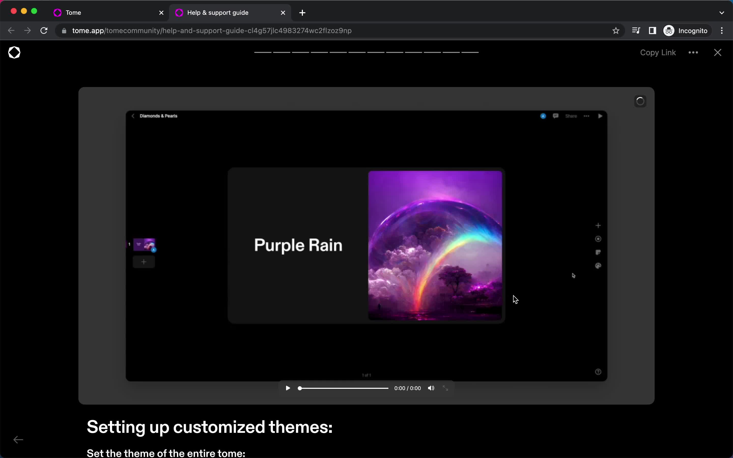Click the Purple Rain artwork image

[x=435, y=245]
